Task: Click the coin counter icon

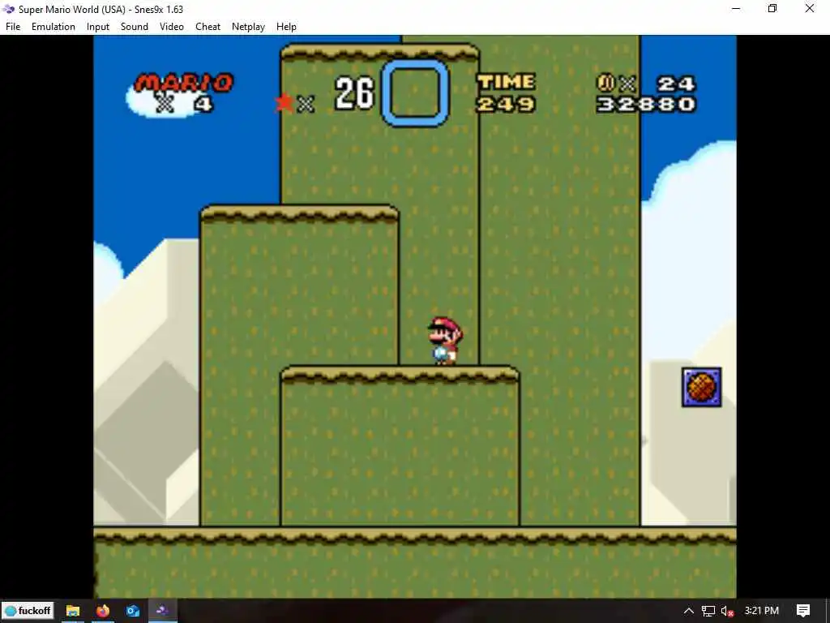Action: click(x=605, y=84)
